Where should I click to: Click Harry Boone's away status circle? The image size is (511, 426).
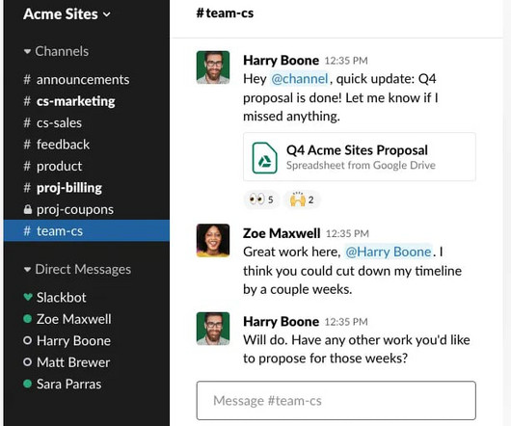click(28, 340)
